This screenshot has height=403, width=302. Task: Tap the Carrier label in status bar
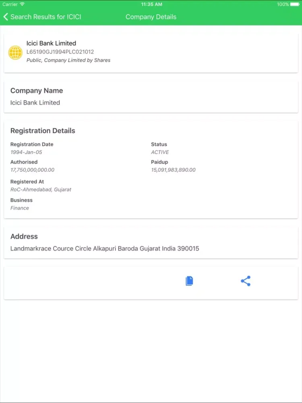[x=10, y=4]
